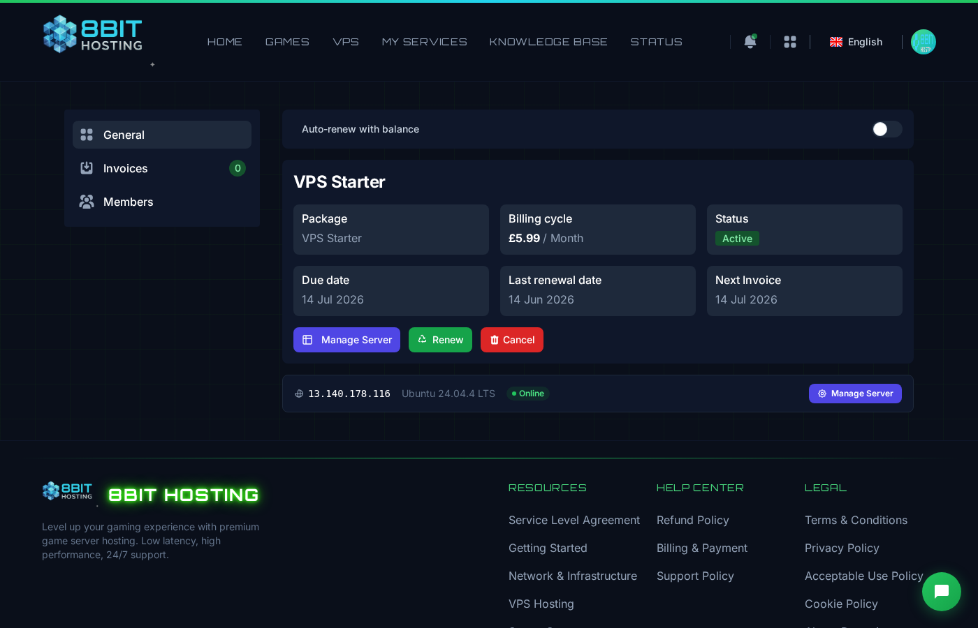978x628 pixels.
Task: Click the Due date value 14 Jul 2026
Action: (x=333, y=299)
